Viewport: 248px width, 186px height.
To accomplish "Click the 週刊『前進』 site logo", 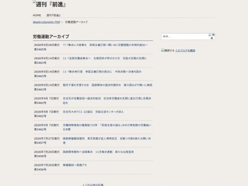I will click(x=49, y=4).
